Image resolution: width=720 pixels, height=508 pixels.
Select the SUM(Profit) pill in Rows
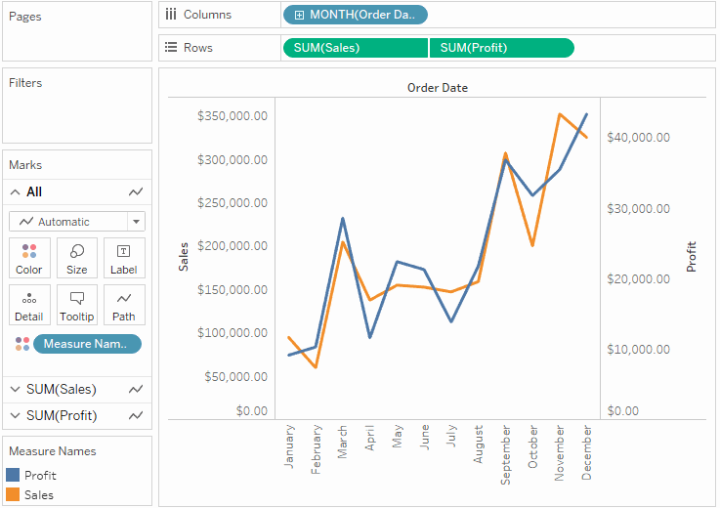[502, 48]
